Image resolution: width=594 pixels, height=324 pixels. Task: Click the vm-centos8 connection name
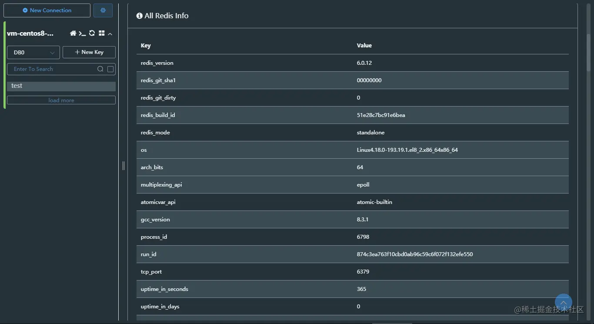coord(30,33)
